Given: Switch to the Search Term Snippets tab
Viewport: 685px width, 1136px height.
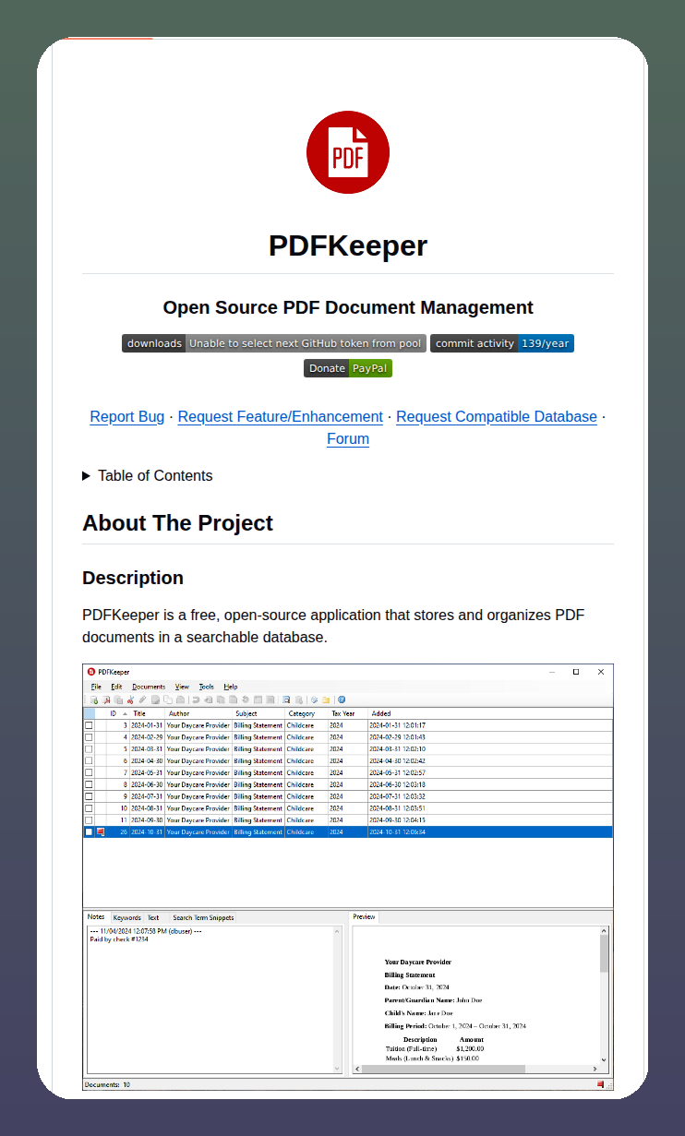Looking at the screenshot, I should [x=203, y=918].
